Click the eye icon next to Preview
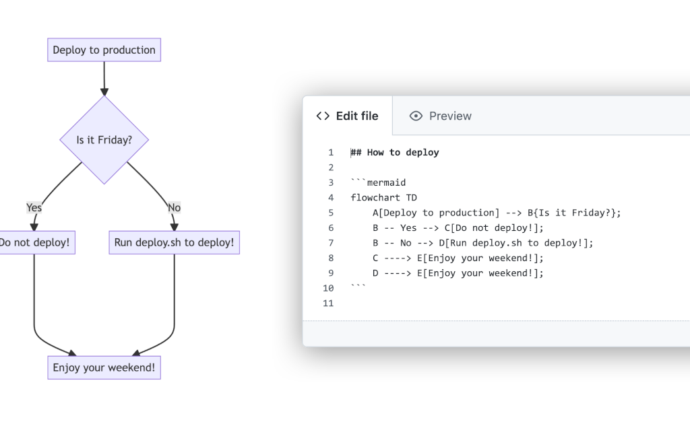 [416, 116]
